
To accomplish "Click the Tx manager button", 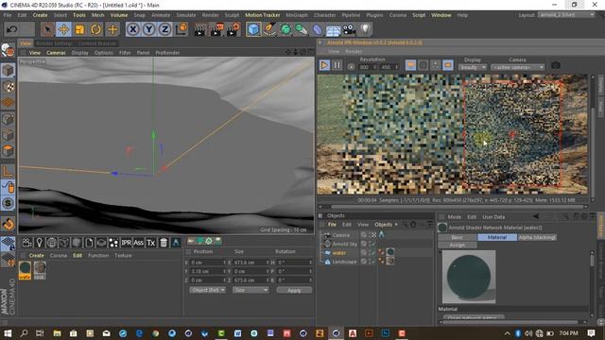I will [151, 243].
